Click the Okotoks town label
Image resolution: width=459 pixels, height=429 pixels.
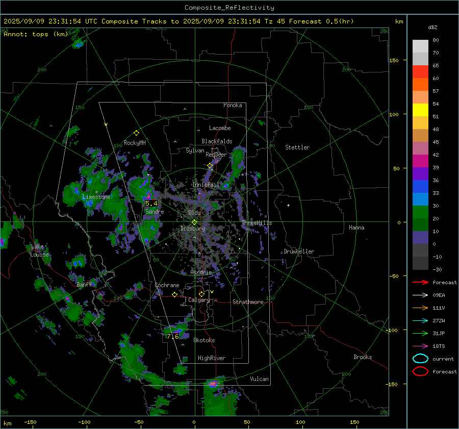(205, 340)
